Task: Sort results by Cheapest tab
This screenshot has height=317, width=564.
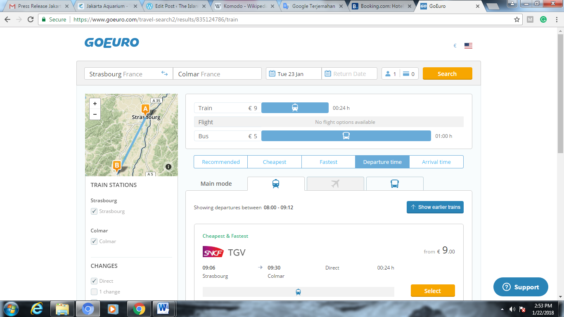Action: click(x=275, y=162)
